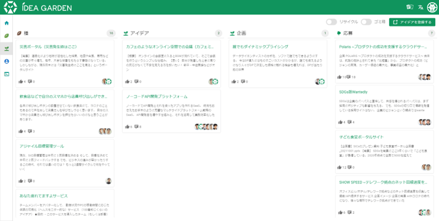
Task: Open the アジャイル目標管理ツール card title
Action: 42,146
